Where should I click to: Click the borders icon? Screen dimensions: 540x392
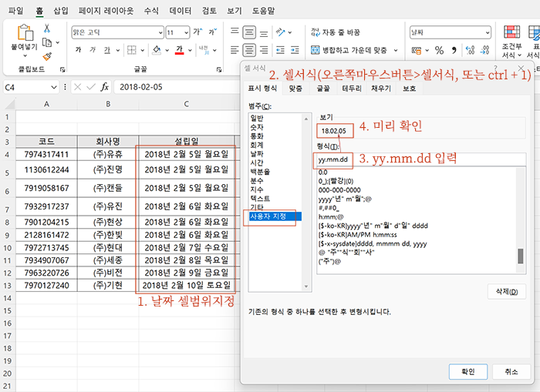pos(132,50)
